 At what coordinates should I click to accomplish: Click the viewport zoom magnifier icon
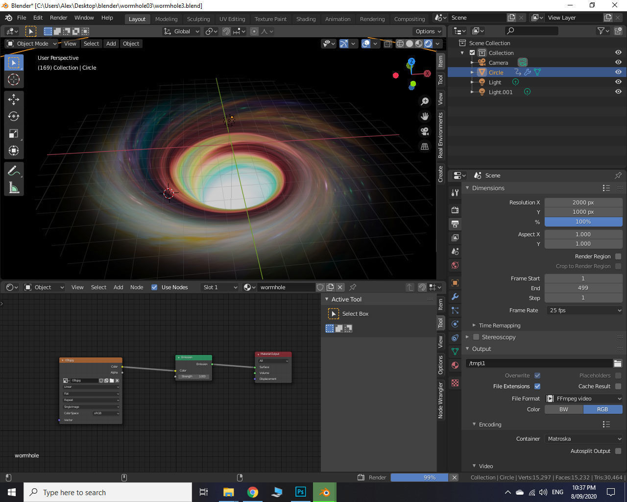[x=425, y=101]
